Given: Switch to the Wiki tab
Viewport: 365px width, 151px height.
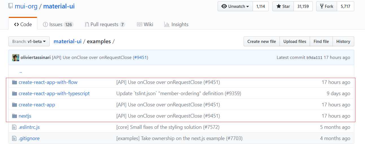Looking at the screenshot, I should [x=145, y=24].
